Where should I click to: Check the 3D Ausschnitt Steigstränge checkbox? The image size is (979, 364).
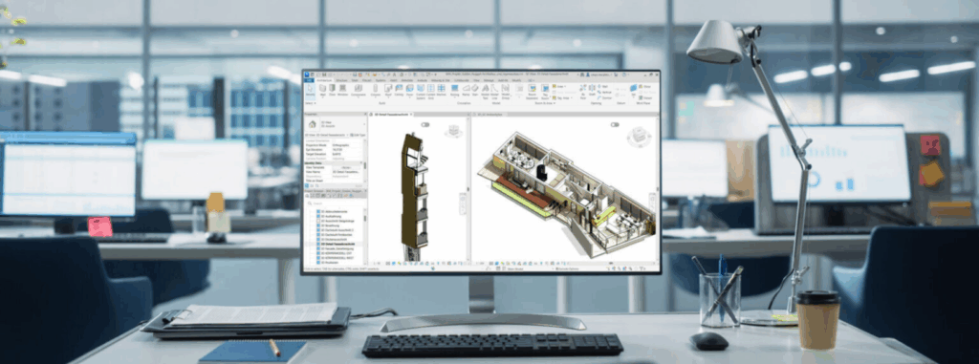[318, 221]
